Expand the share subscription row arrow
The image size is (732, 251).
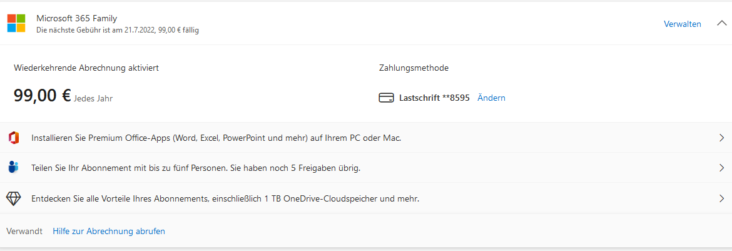[x=722, y=168]
